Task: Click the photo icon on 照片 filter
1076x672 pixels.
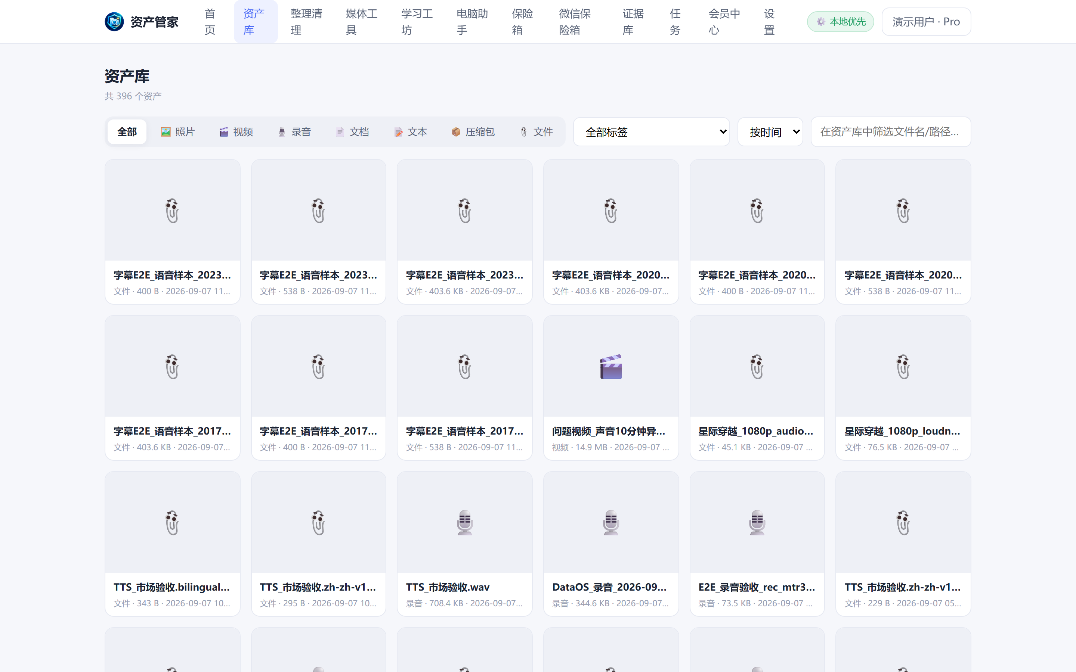Action: [x=166, y=132]
